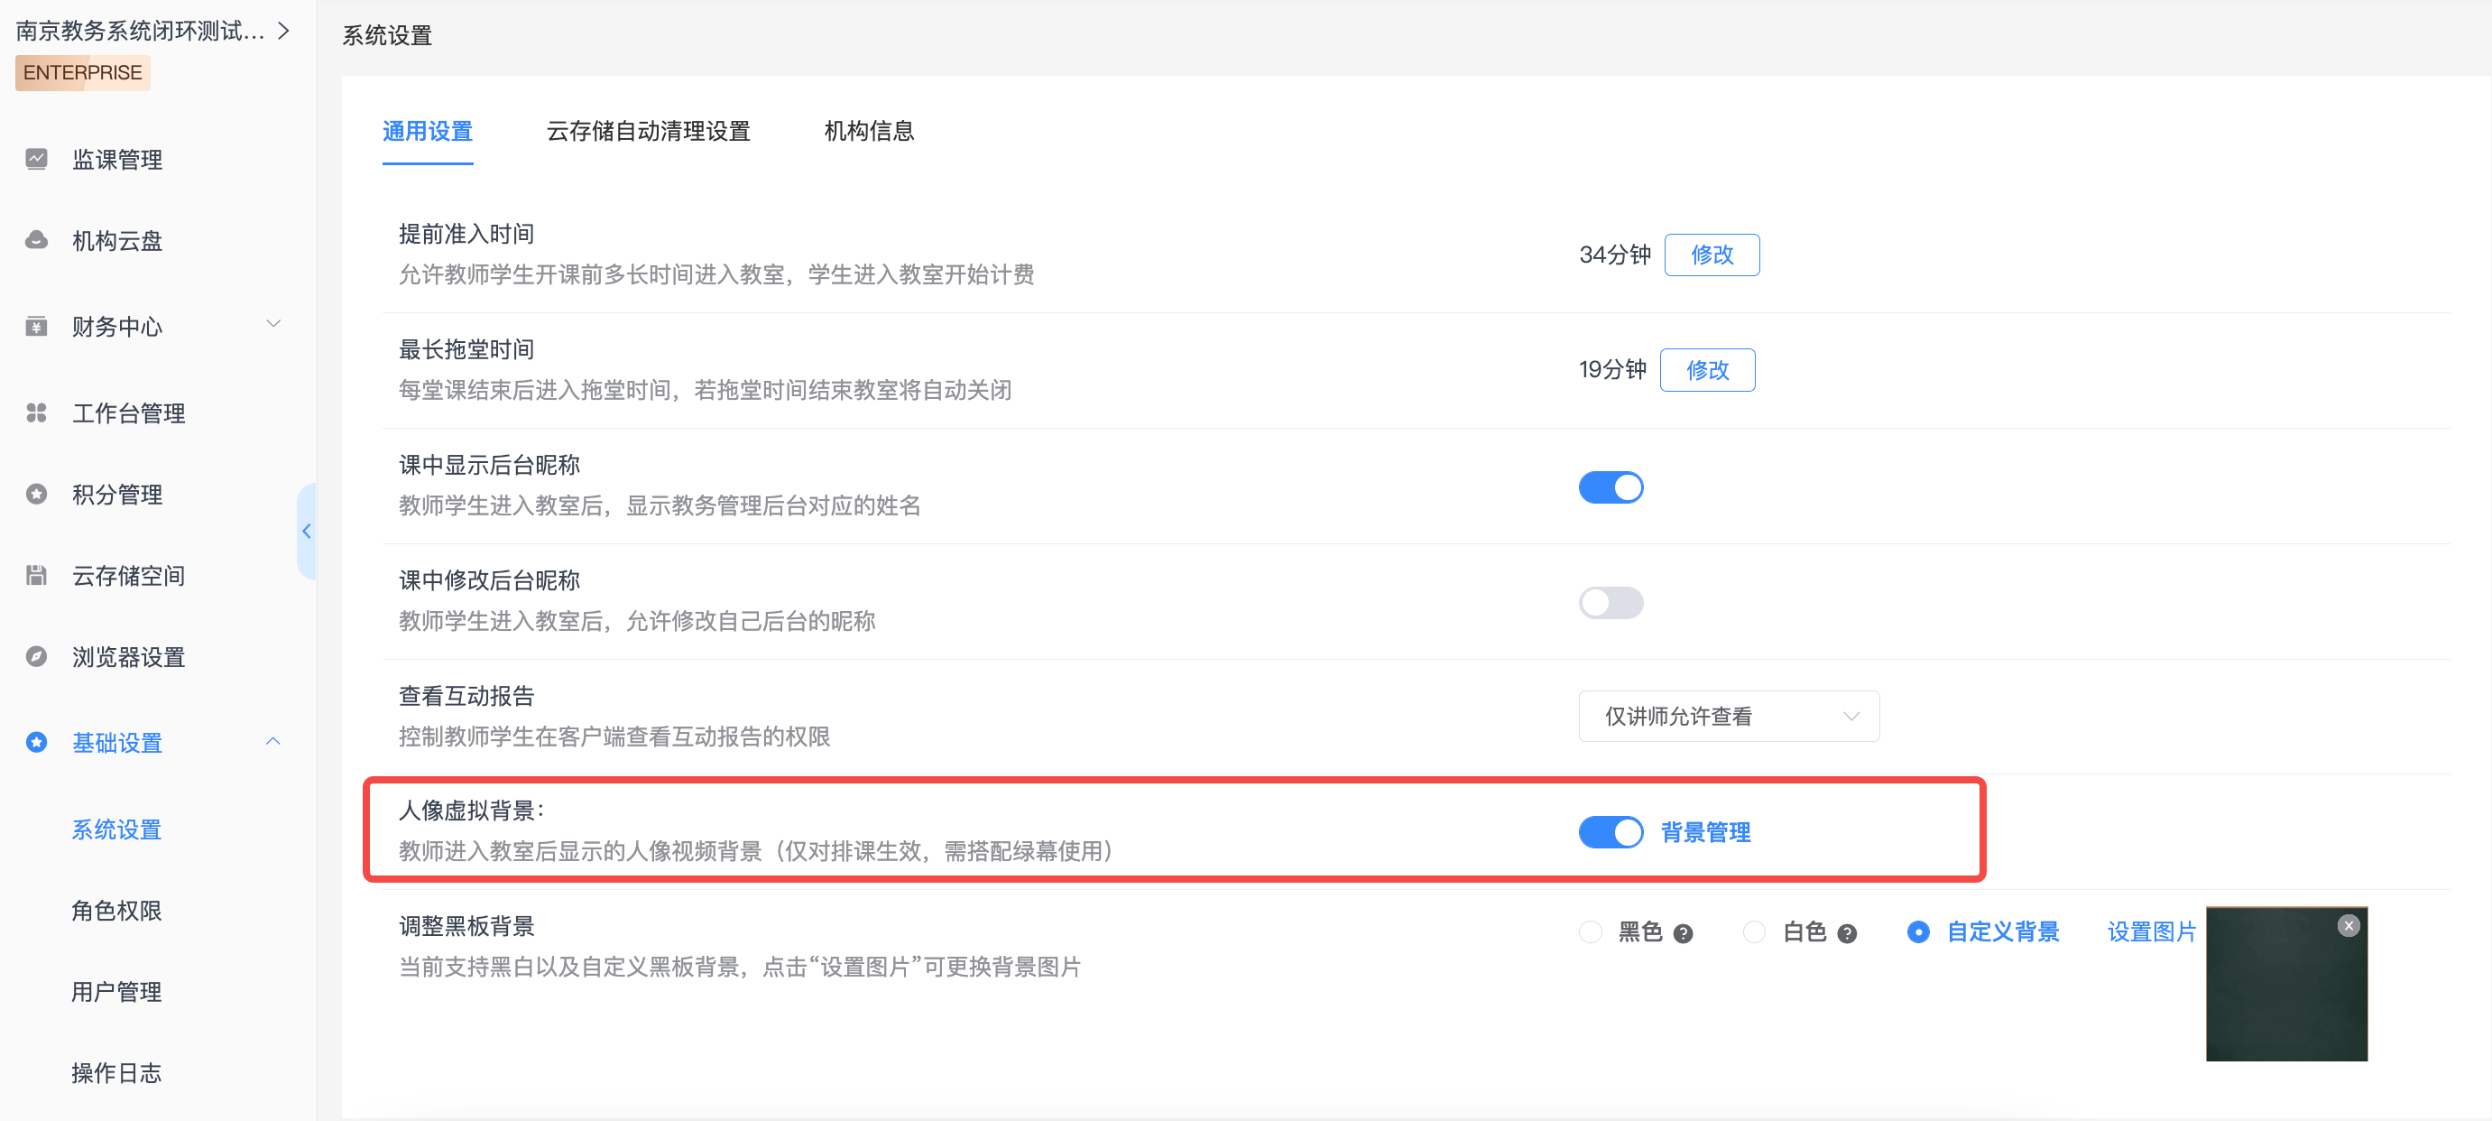
Task: Click the help icon next to 黑色
Action: point(1684,934)
